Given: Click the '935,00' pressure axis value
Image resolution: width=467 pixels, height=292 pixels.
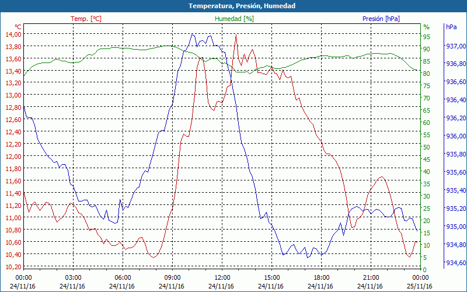Looking at the screenshot, I should [455, 227].
